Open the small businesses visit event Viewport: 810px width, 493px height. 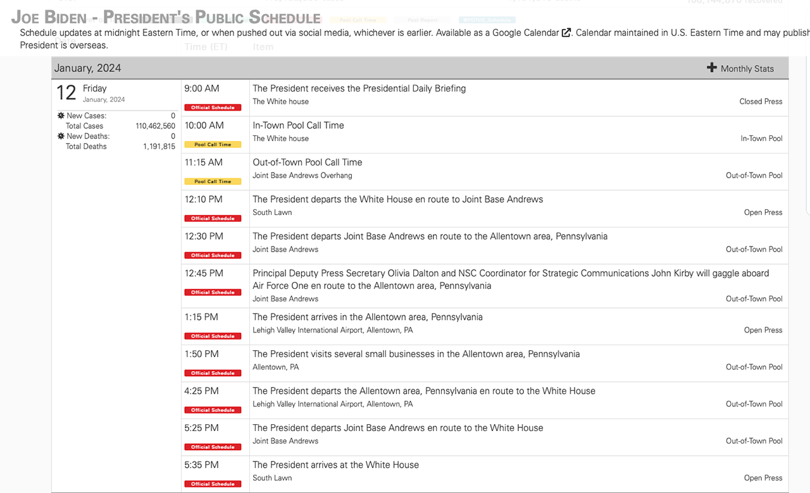click(416, 354)
